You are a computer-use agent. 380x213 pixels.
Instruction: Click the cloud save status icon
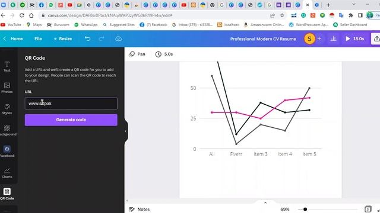(119, 38)
